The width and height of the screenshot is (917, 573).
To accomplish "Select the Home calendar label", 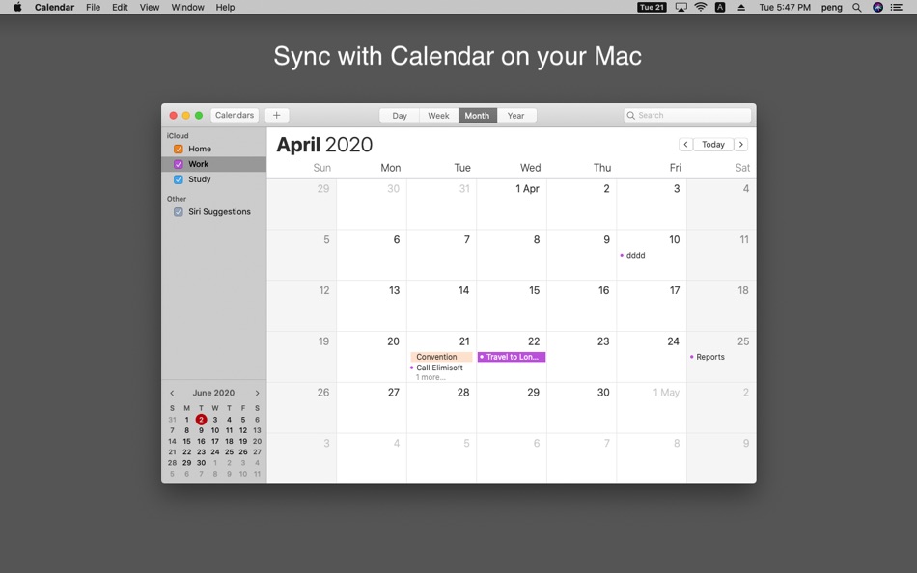I will (200, 150).
